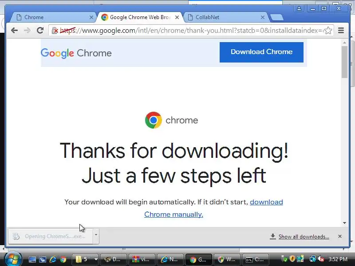This screenshot has height=266, width=355.
Task: Click the scrollbar down arrow
Action: 345,223
